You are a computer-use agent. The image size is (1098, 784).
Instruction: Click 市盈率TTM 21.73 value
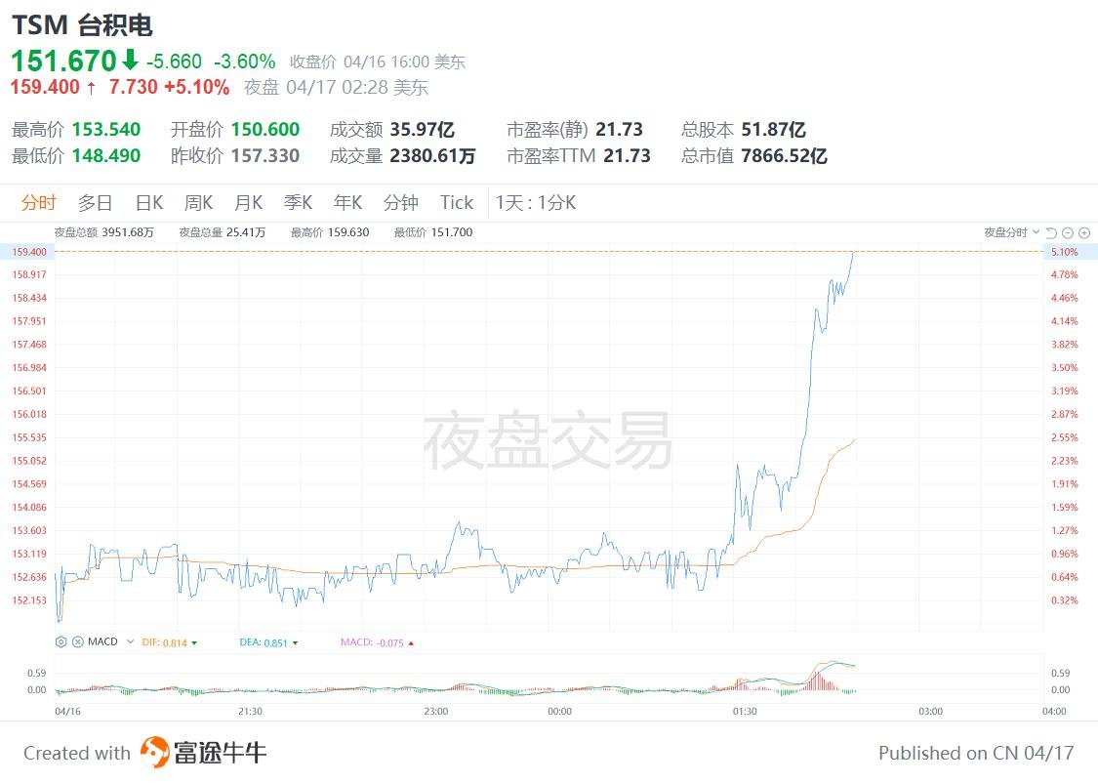click(x=628, y=155)
